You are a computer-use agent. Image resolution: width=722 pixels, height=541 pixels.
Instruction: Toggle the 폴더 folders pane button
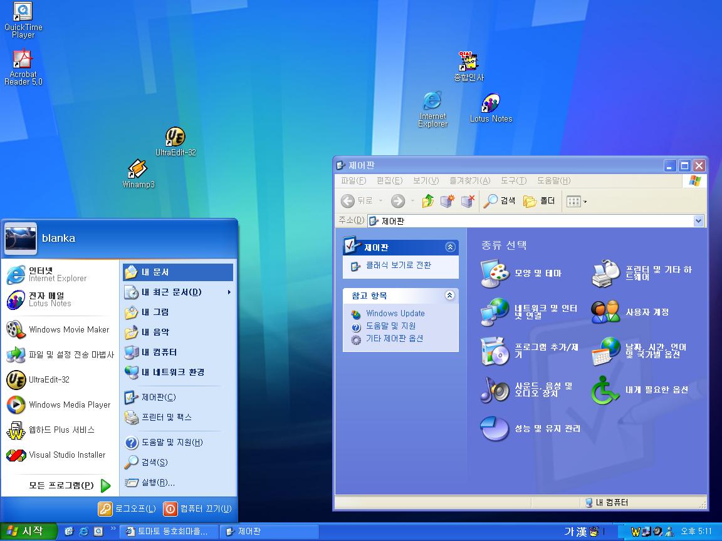[540, 201]
